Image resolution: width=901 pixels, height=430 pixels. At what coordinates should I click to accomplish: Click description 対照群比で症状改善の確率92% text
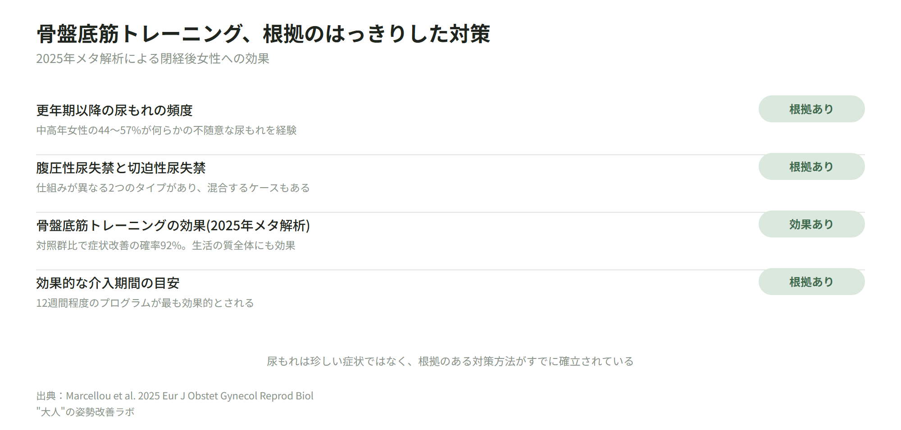point(166,246)
